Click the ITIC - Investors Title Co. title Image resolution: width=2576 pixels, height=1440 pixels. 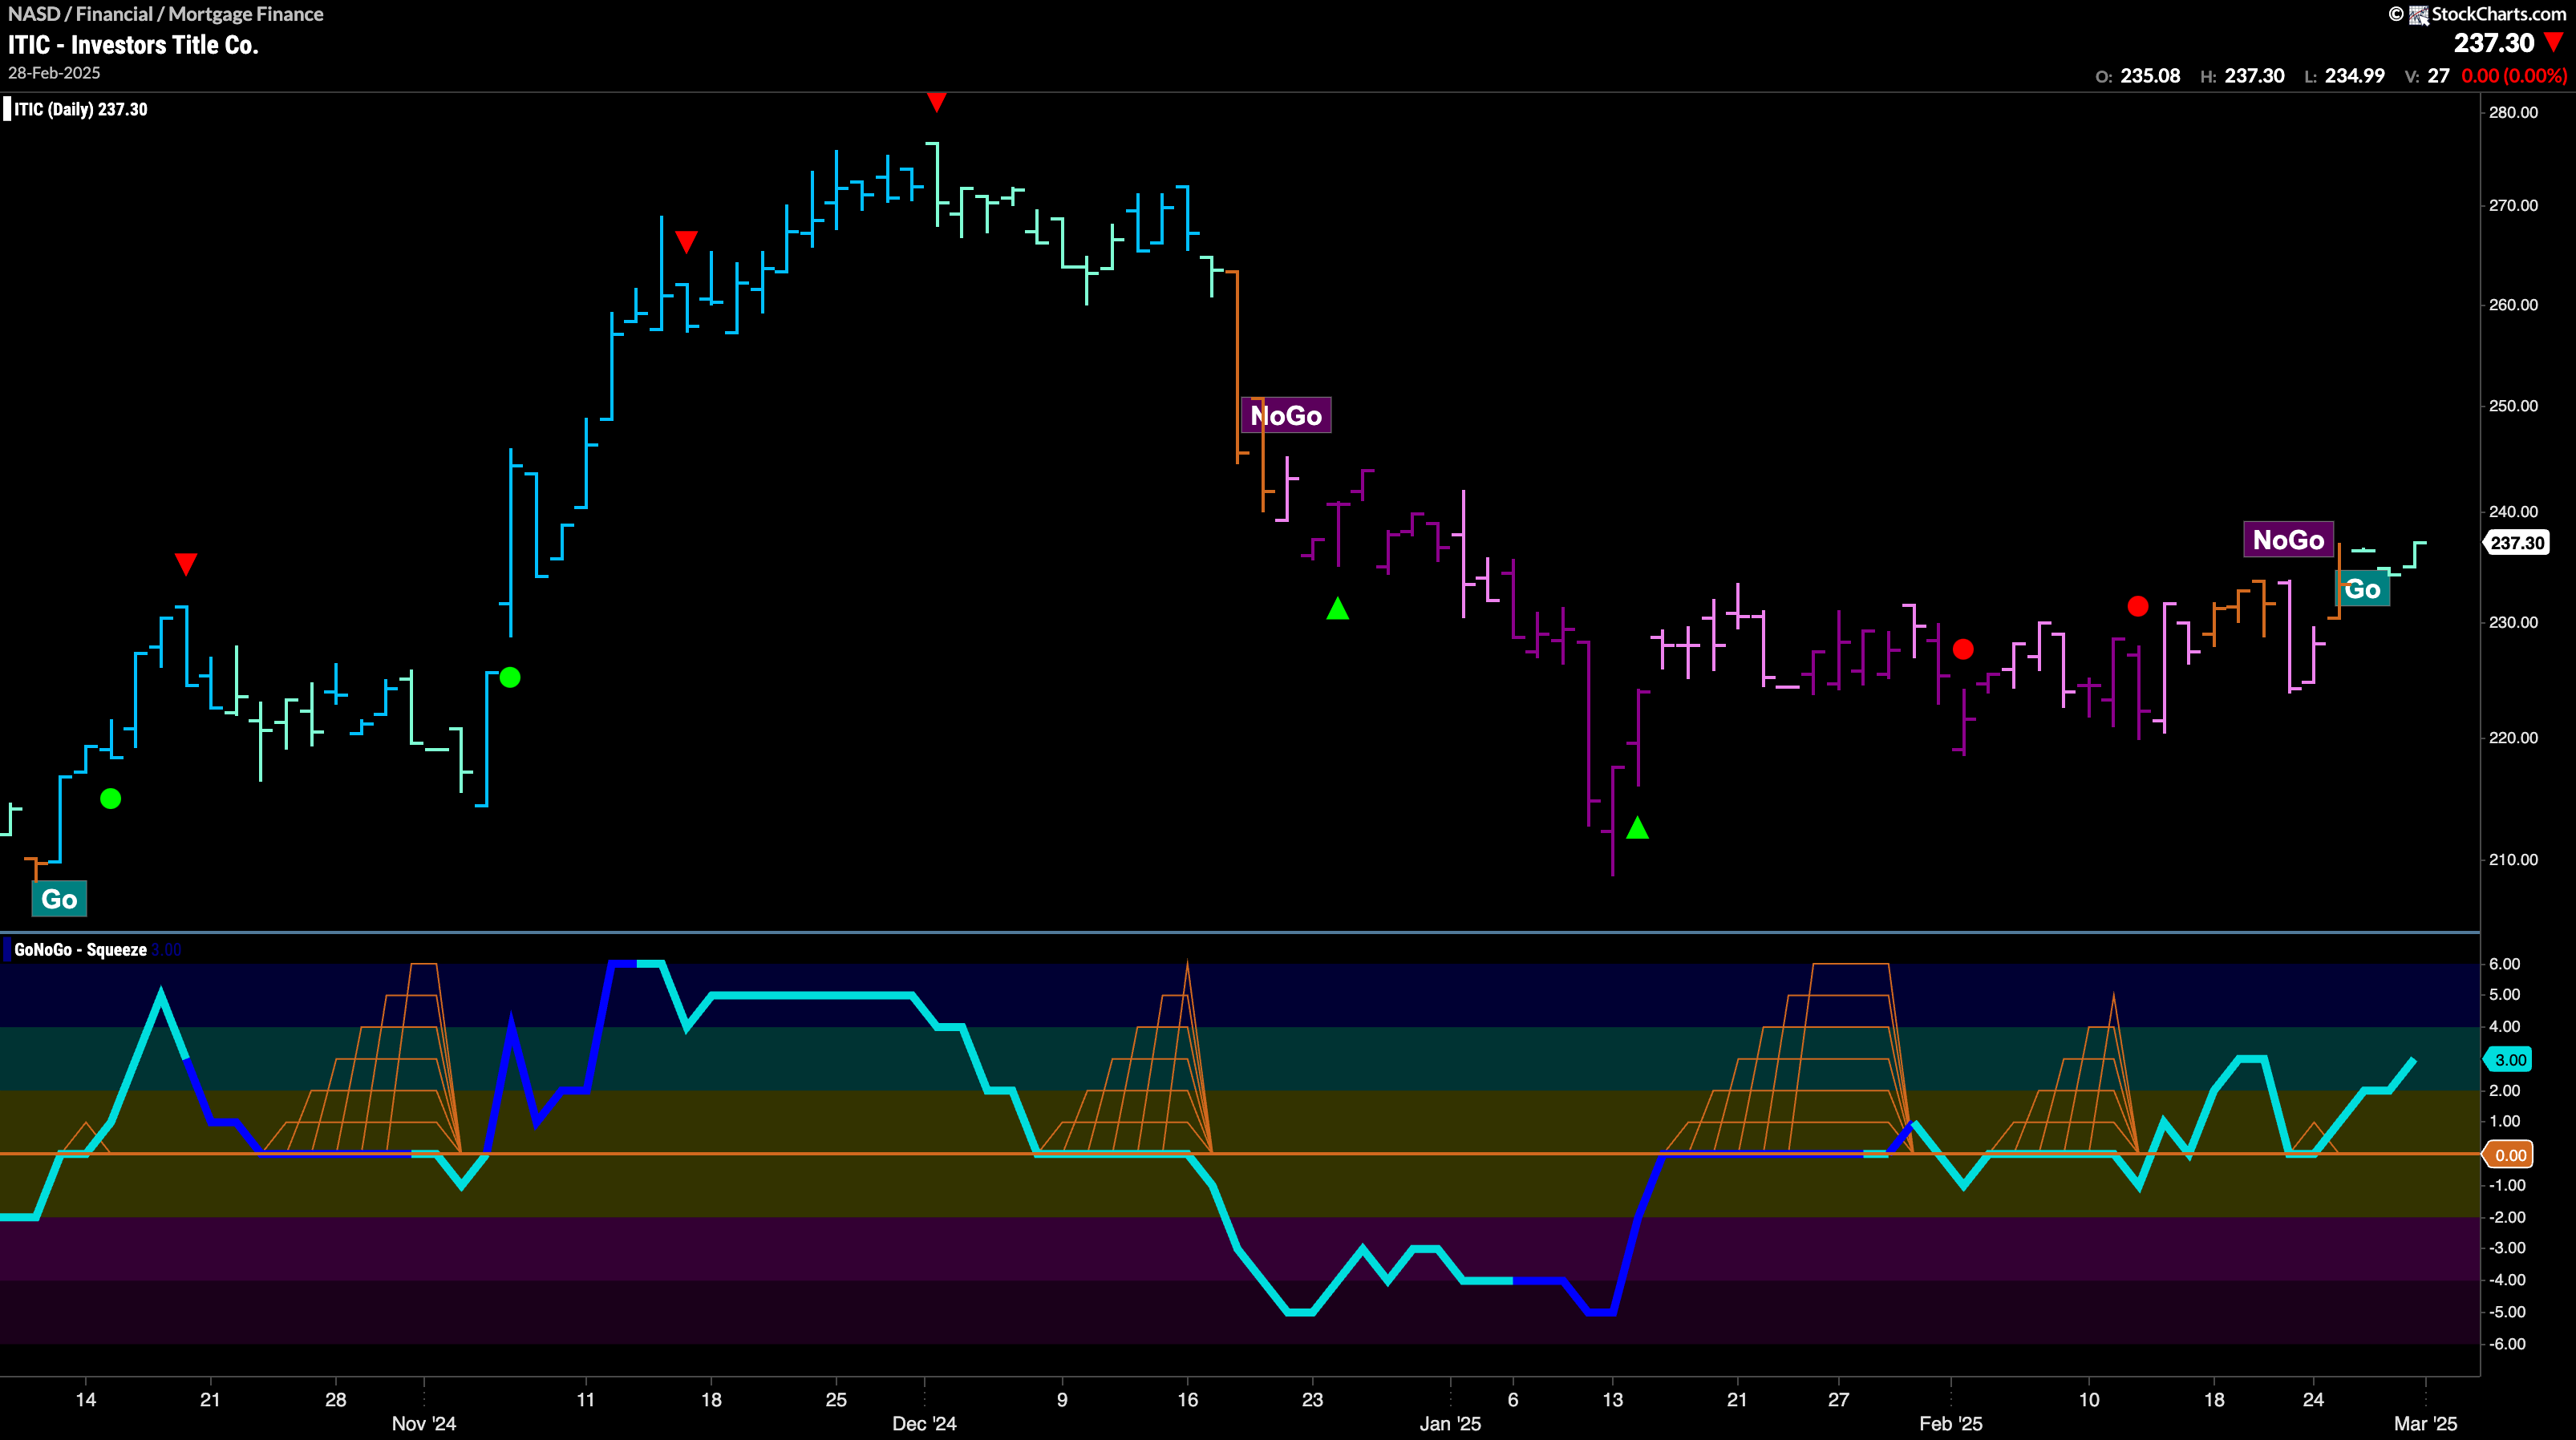click(x=133, y=45)
